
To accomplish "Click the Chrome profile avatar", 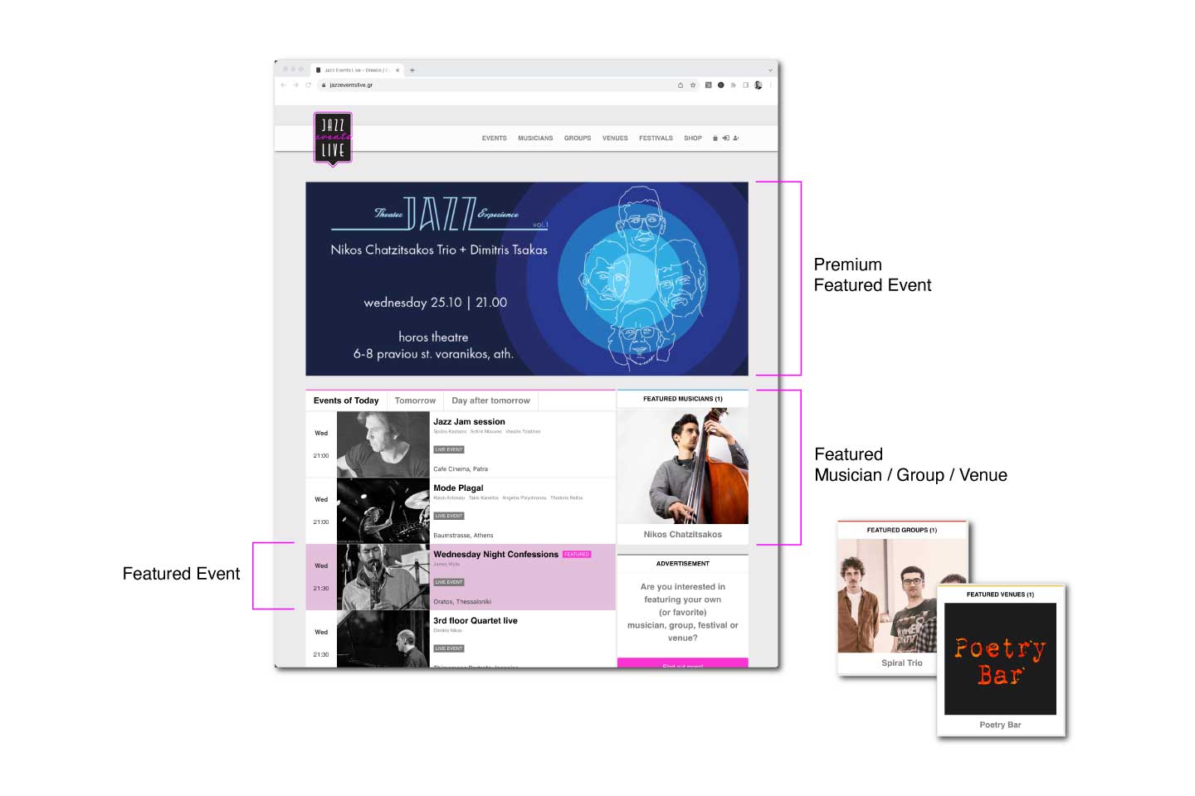I will click(758, 85).
